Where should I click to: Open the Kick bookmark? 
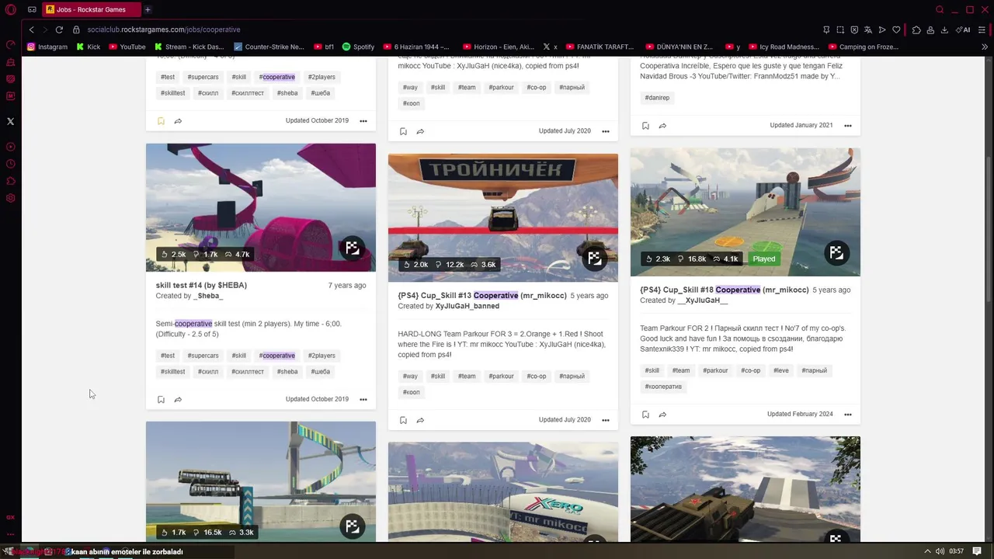pyautogui.click(x=89, y=47)
